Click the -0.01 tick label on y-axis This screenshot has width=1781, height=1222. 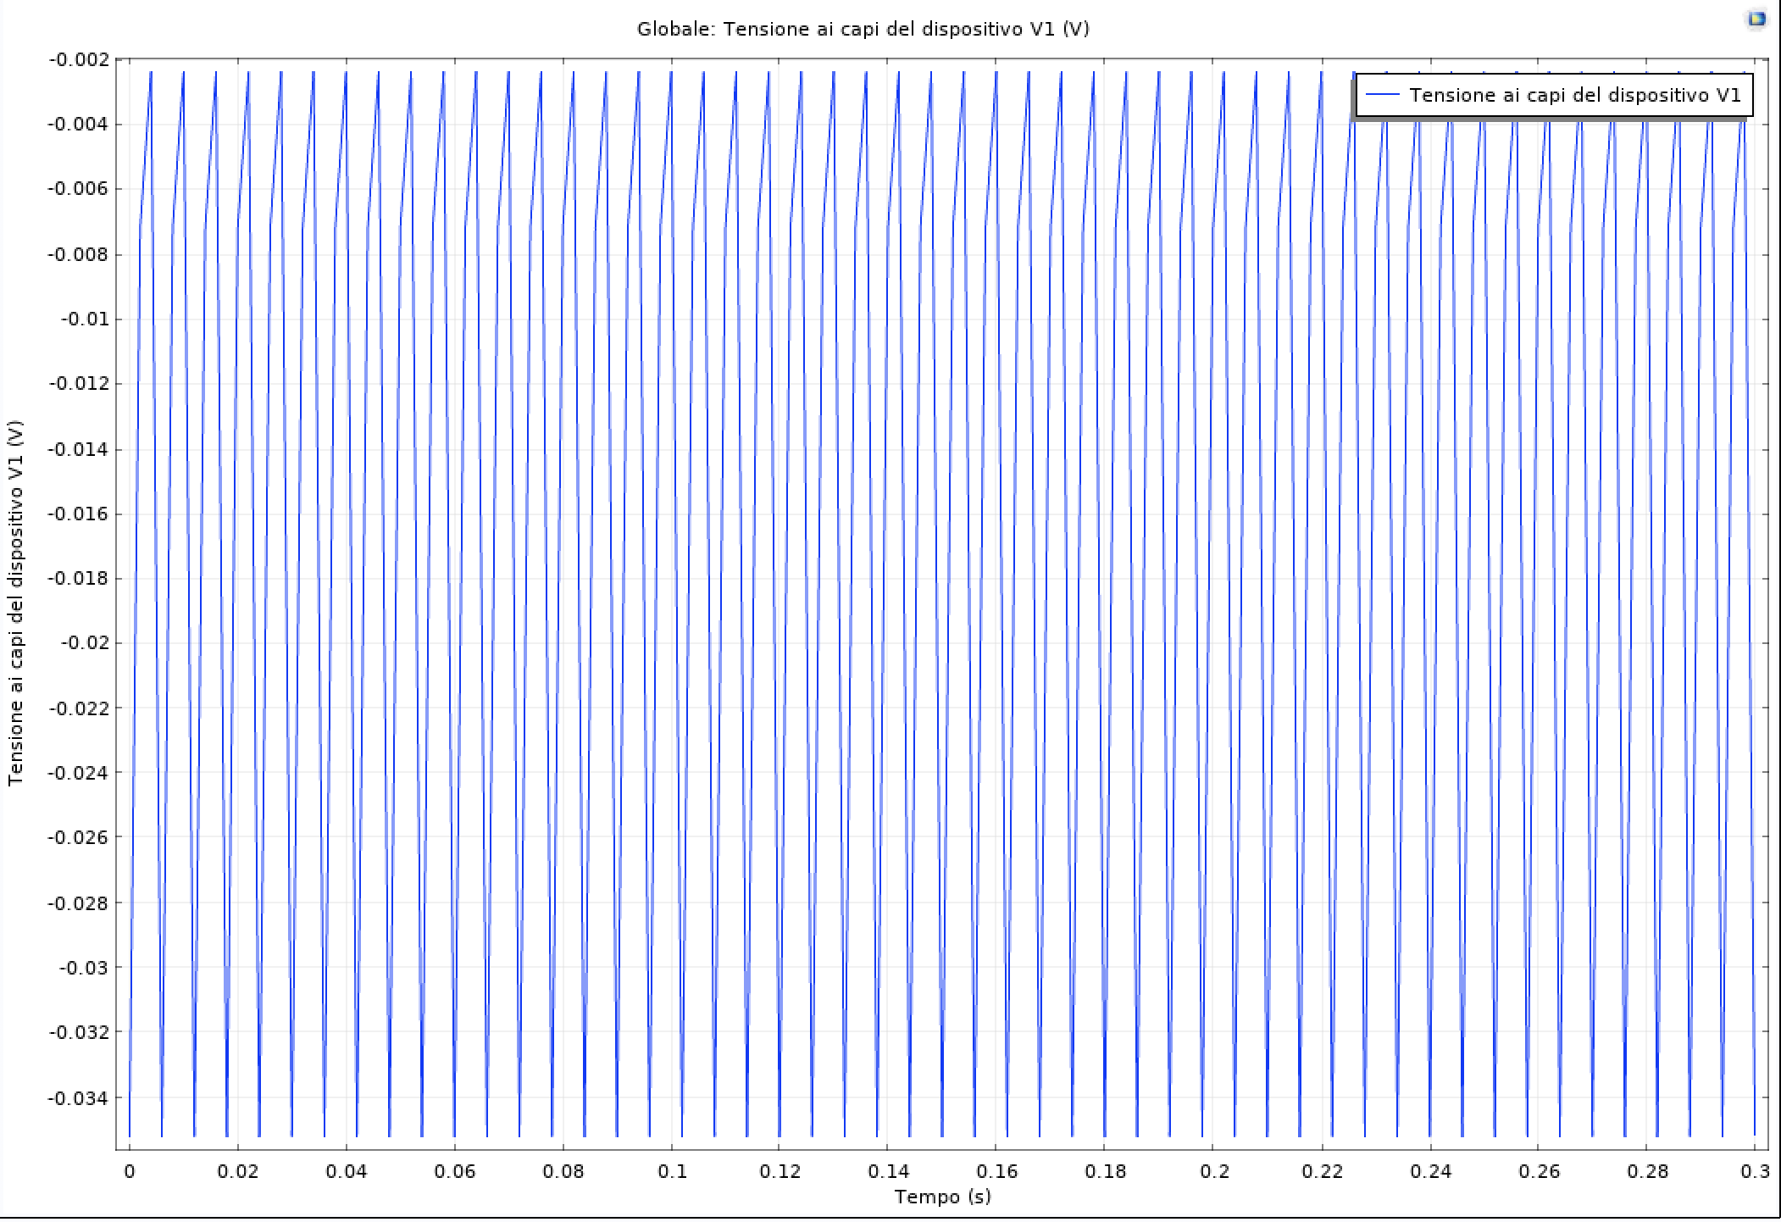84,319
